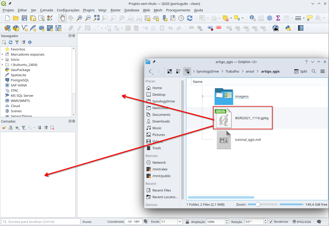Screen dimensions: 329x226
Task: Go to SynologyDrive in Dolphin breadcrumb
Action: click(x=207, y=71)
